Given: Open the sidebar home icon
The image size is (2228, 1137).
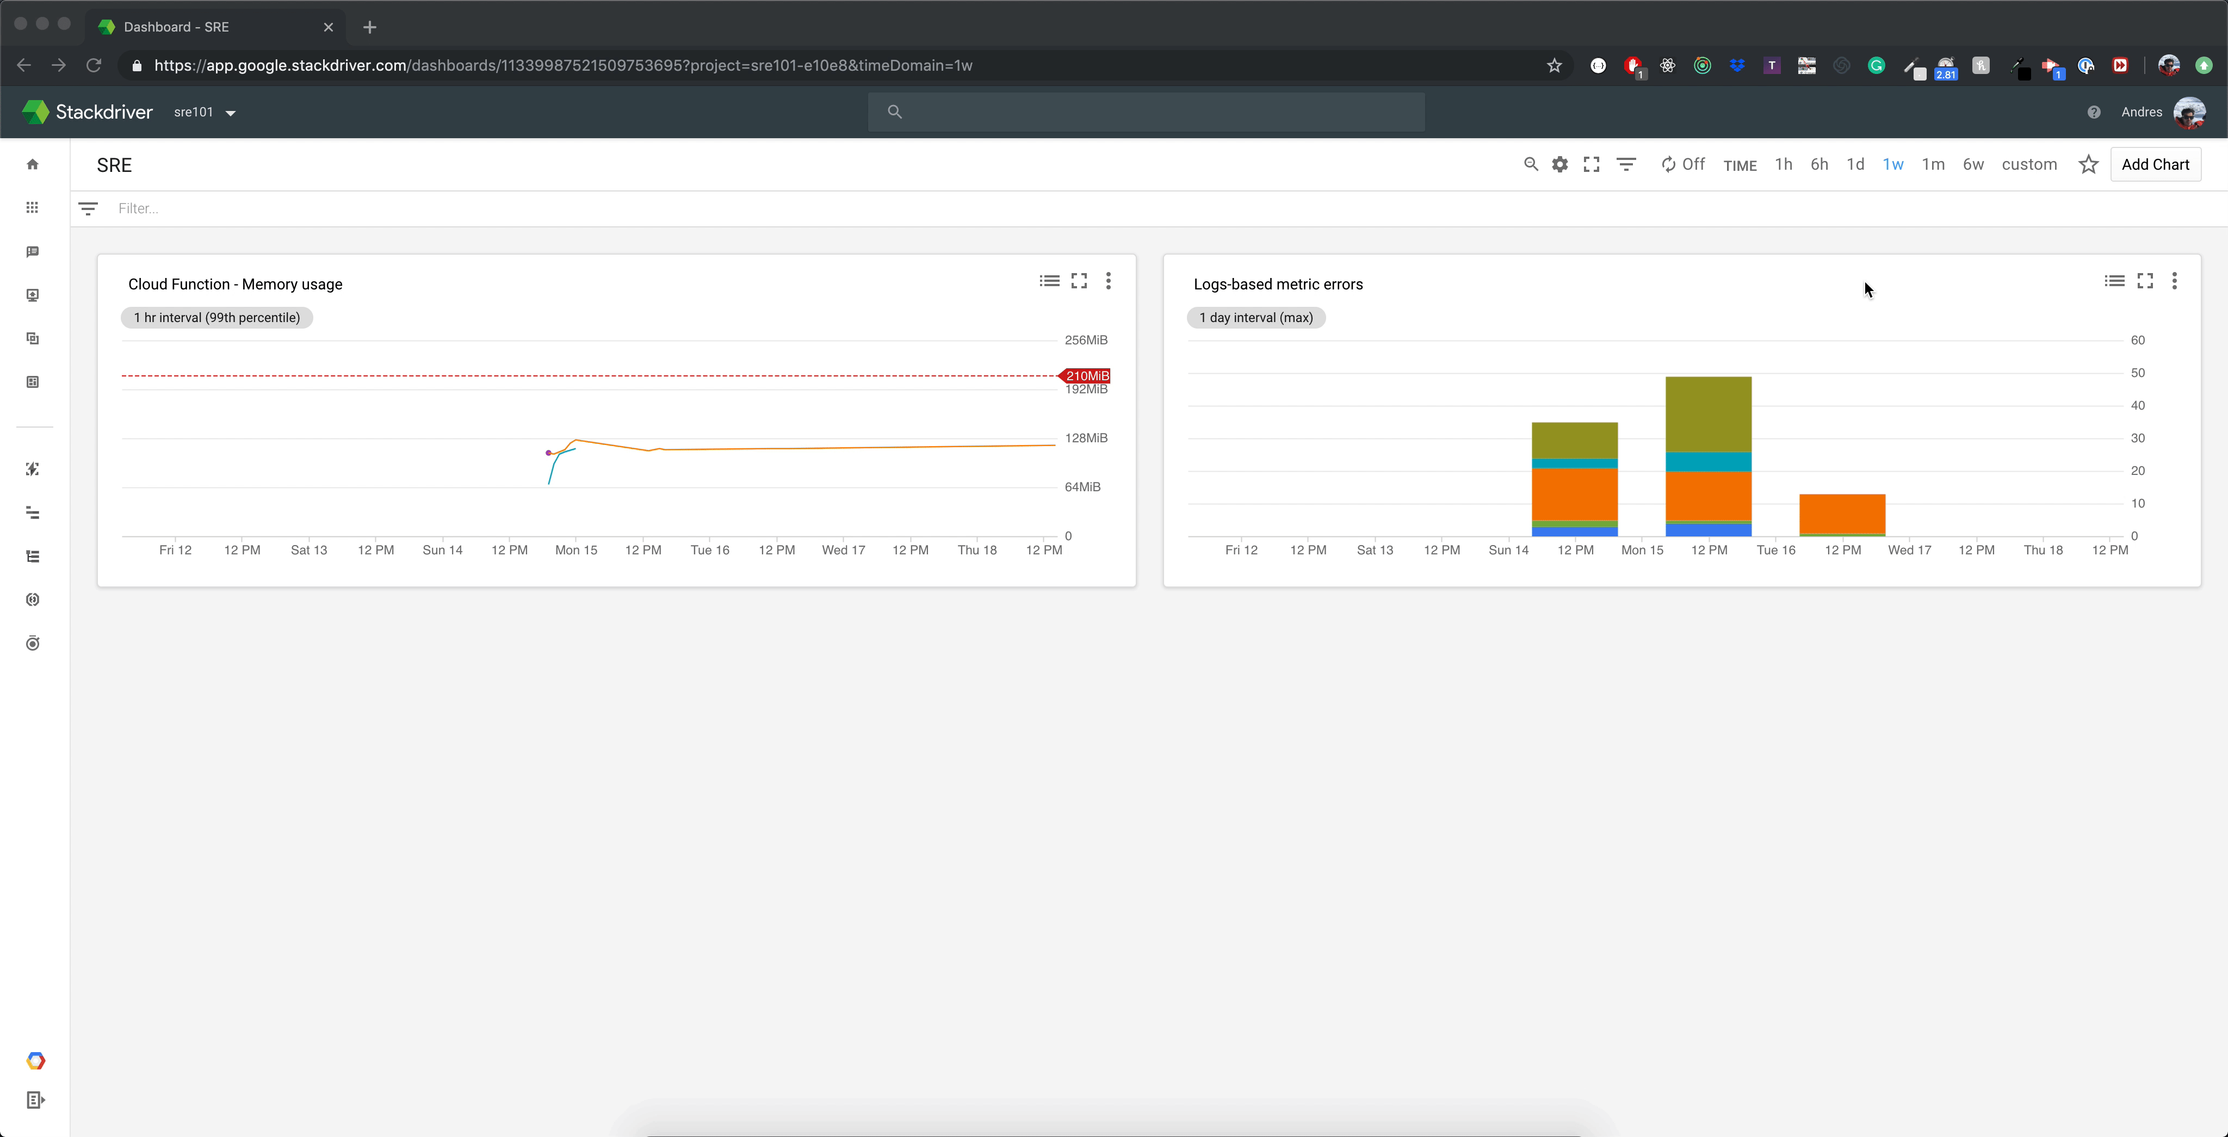Looking at the screenshot, I should (33, 164).
